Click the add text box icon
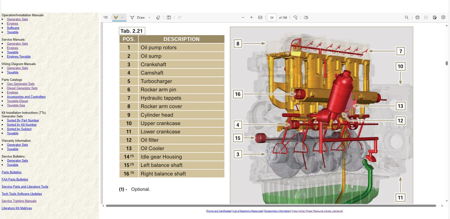 pos(169,17)
